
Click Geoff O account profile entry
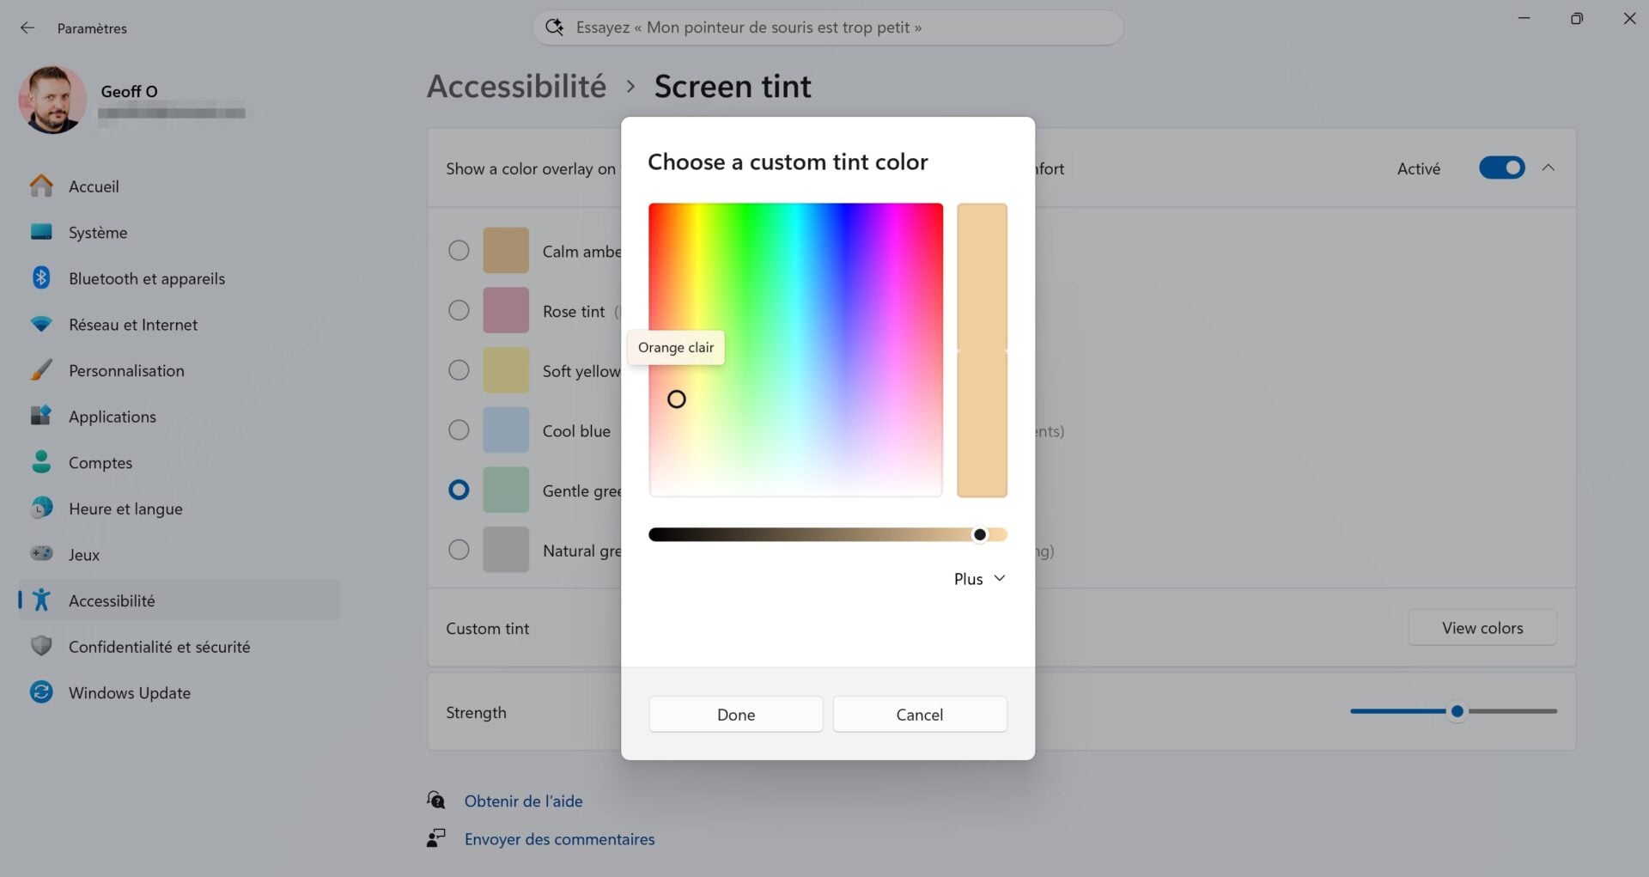129,100
